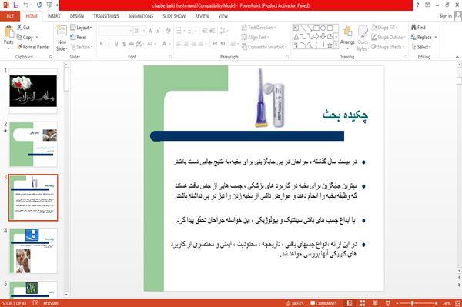The height and width of the screenshot is (307, 462).
Task: Activate the Format Painter brush
Action: 20,47
